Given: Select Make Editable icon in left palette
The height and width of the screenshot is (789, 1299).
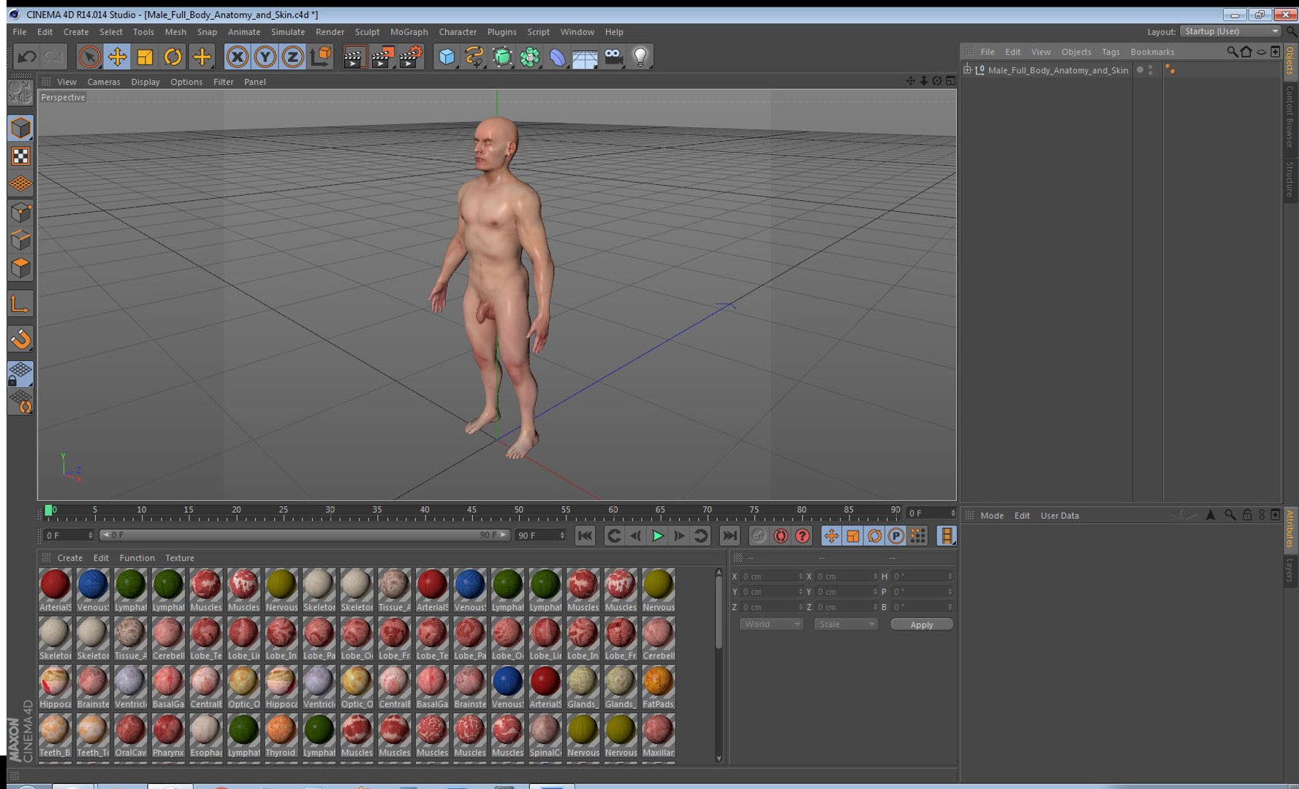Looking at the screenshot, I should pyautogui.click(x=20, y=92).
